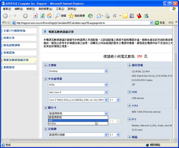Image resolution: width=179 pixels, height=148 pixels.
Task: Open the Intel Core i7 family dropdown
Action: (x=78, y=92)
